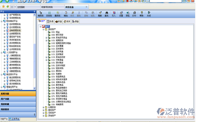198x122 pixels.
Task: Expand the 固定资产 folder node
Action: coord(43,110)
